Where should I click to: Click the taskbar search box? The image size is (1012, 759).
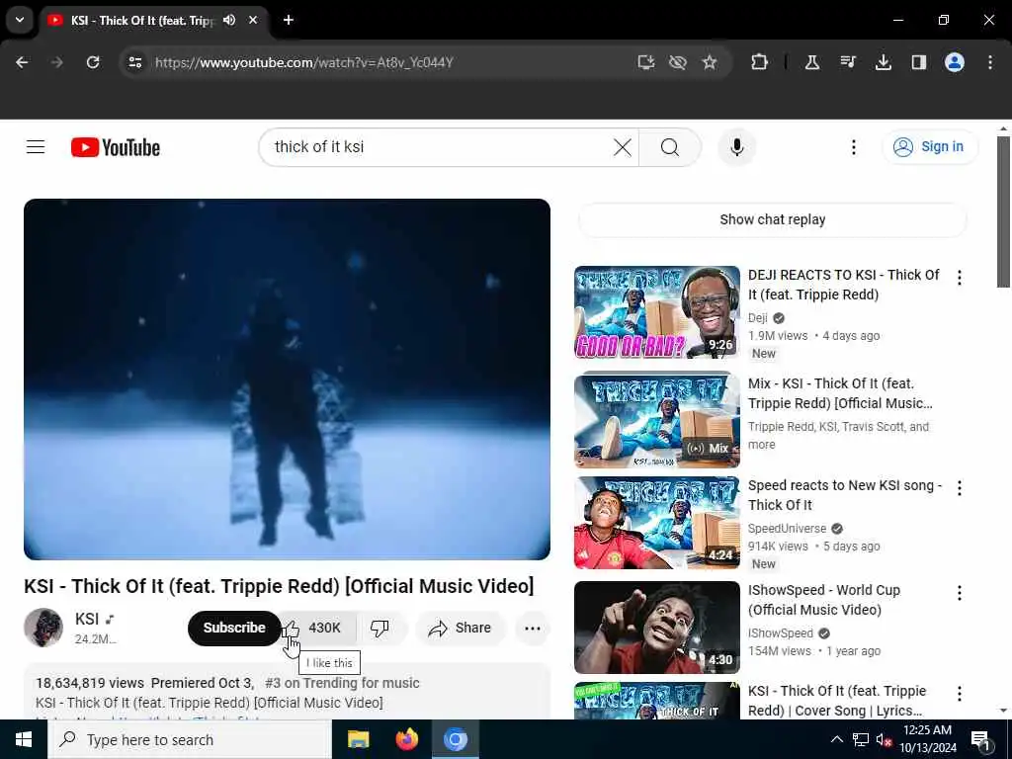(189, 739)
